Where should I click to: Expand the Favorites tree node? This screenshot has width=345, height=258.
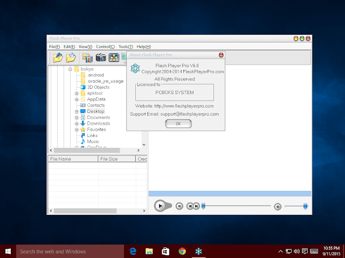[77, 130]
